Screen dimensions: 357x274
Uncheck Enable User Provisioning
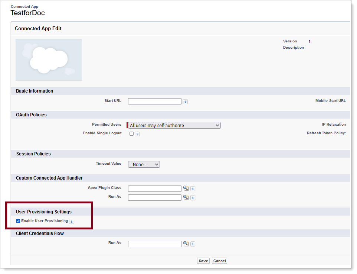(18, 221)
